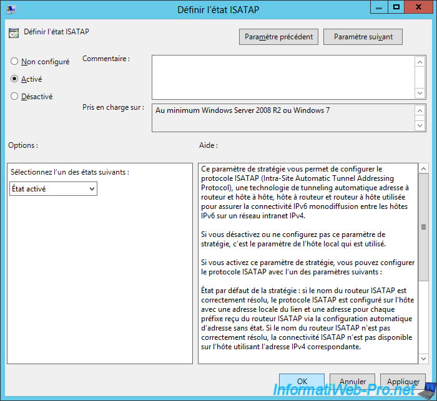This screenshot has width=437, height=401.
Task: Confirm with the OK button
Action: pyautogui.click(x=302, y=381)
